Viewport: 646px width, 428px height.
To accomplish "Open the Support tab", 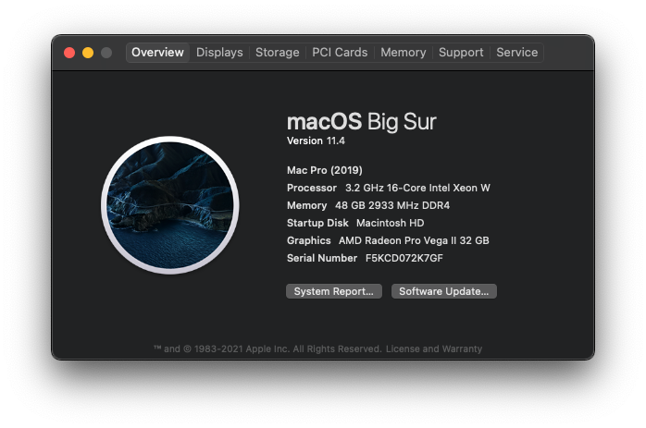I will pos(461,53).
